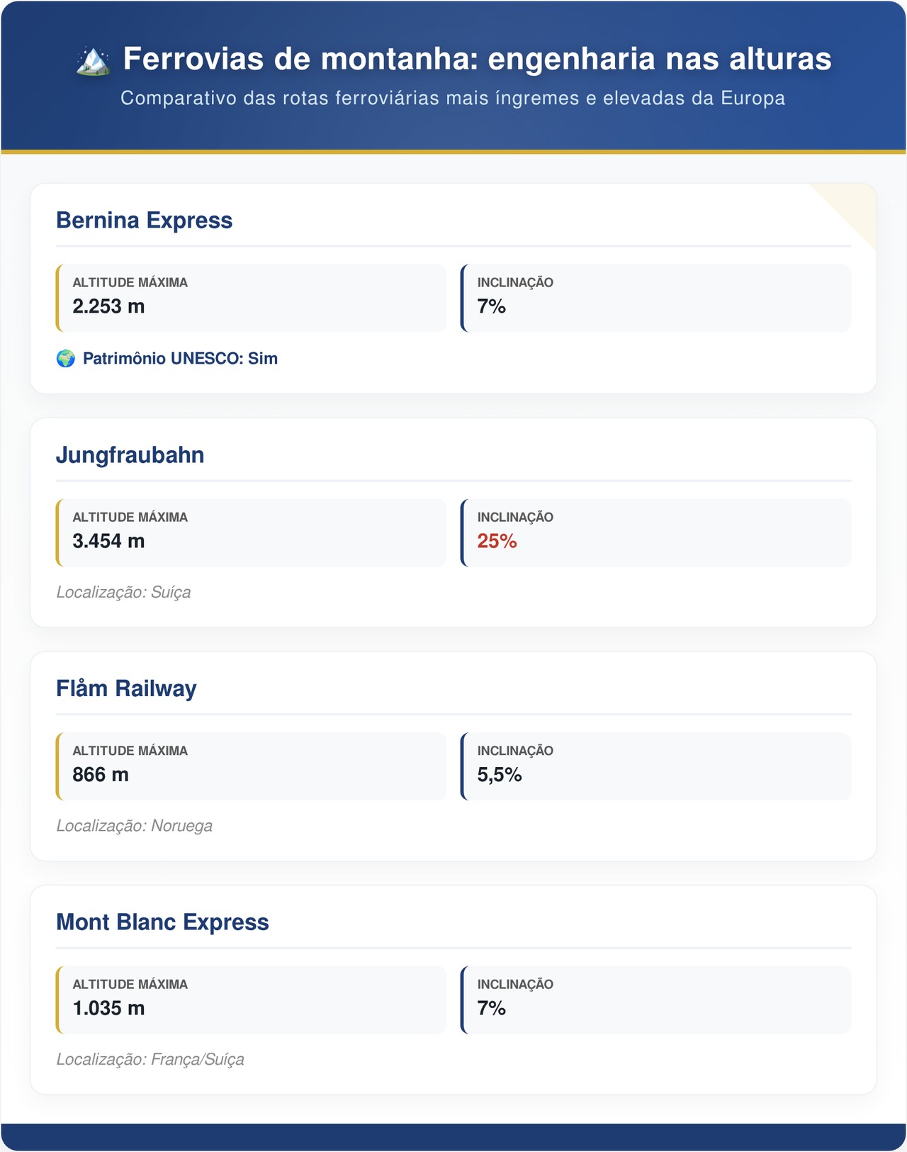This screenshot has height=1152, width=907.
Task: Click the main title Ferrovias de montanha
Action: click(477, 59)
